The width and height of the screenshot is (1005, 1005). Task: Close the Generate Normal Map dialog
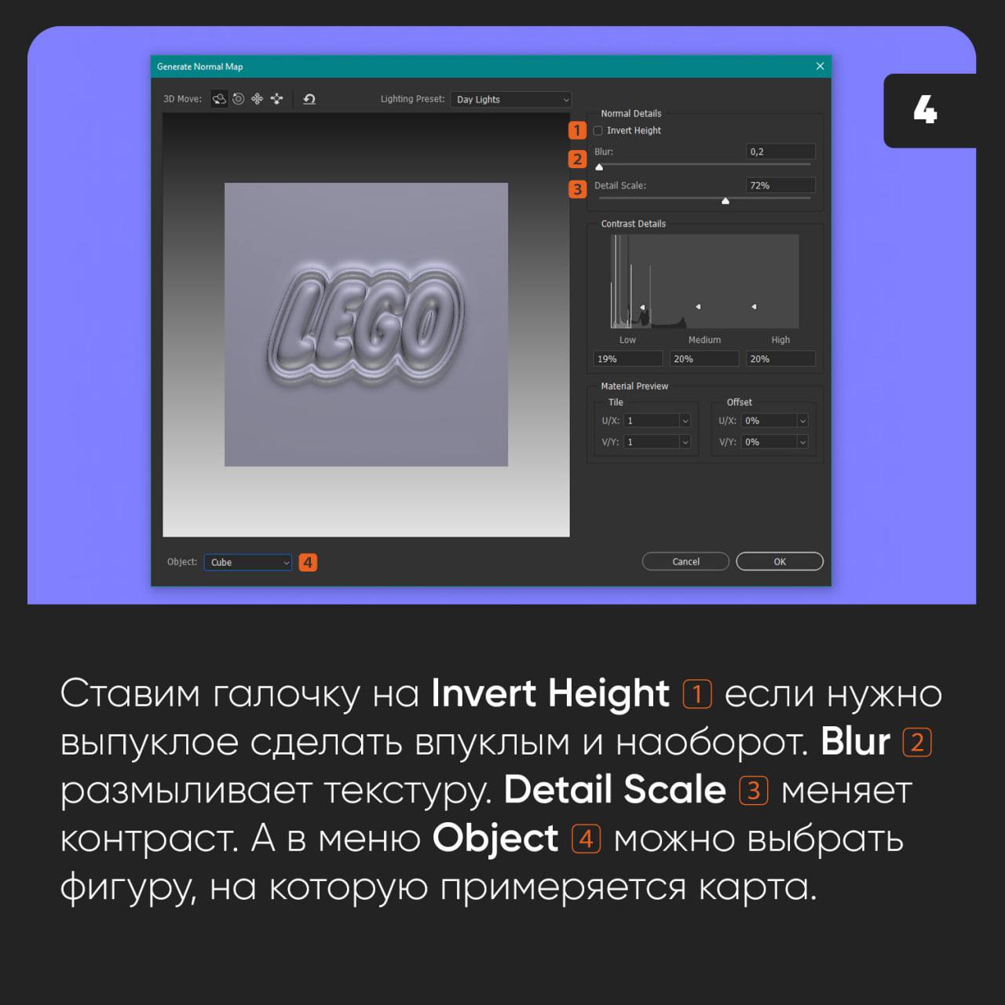820,66
